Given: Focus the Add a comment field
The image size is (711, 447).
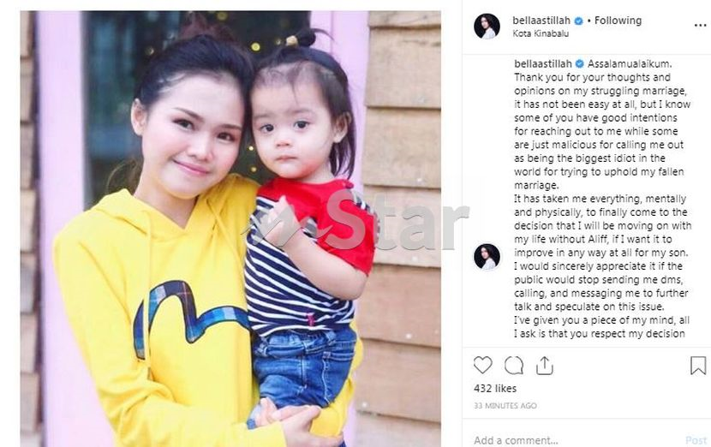Looking at the screenshot, I should click(x=576, y=440).
